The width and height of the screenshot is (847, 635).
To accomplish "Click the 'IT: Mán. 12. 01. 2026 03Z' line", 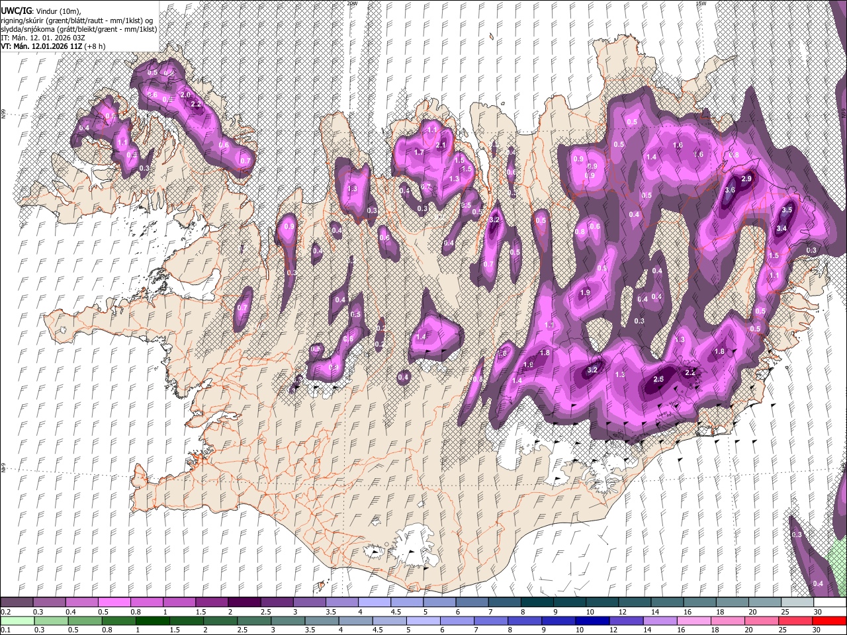I will [42, 38].
